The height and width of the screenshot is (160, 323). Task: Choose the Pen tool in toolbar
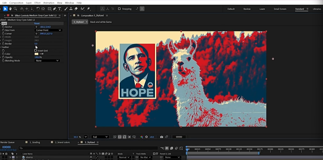(54, 9)
